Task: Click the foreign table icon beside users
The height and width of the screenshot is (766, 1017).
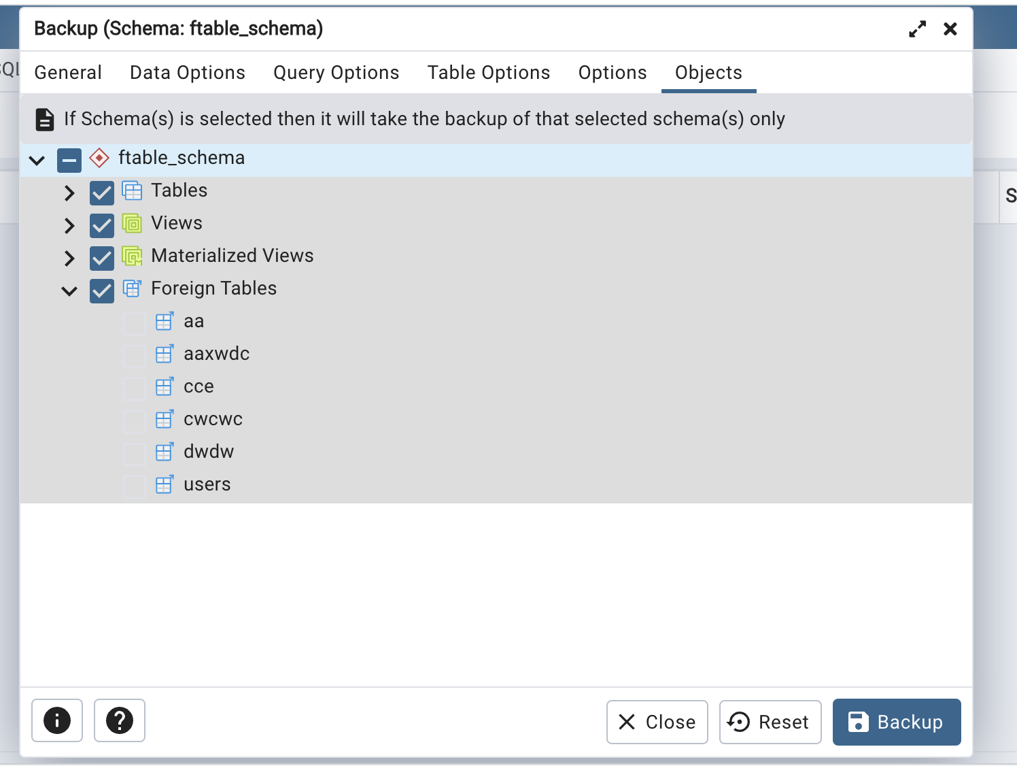Action: click(x=165, y=484)
